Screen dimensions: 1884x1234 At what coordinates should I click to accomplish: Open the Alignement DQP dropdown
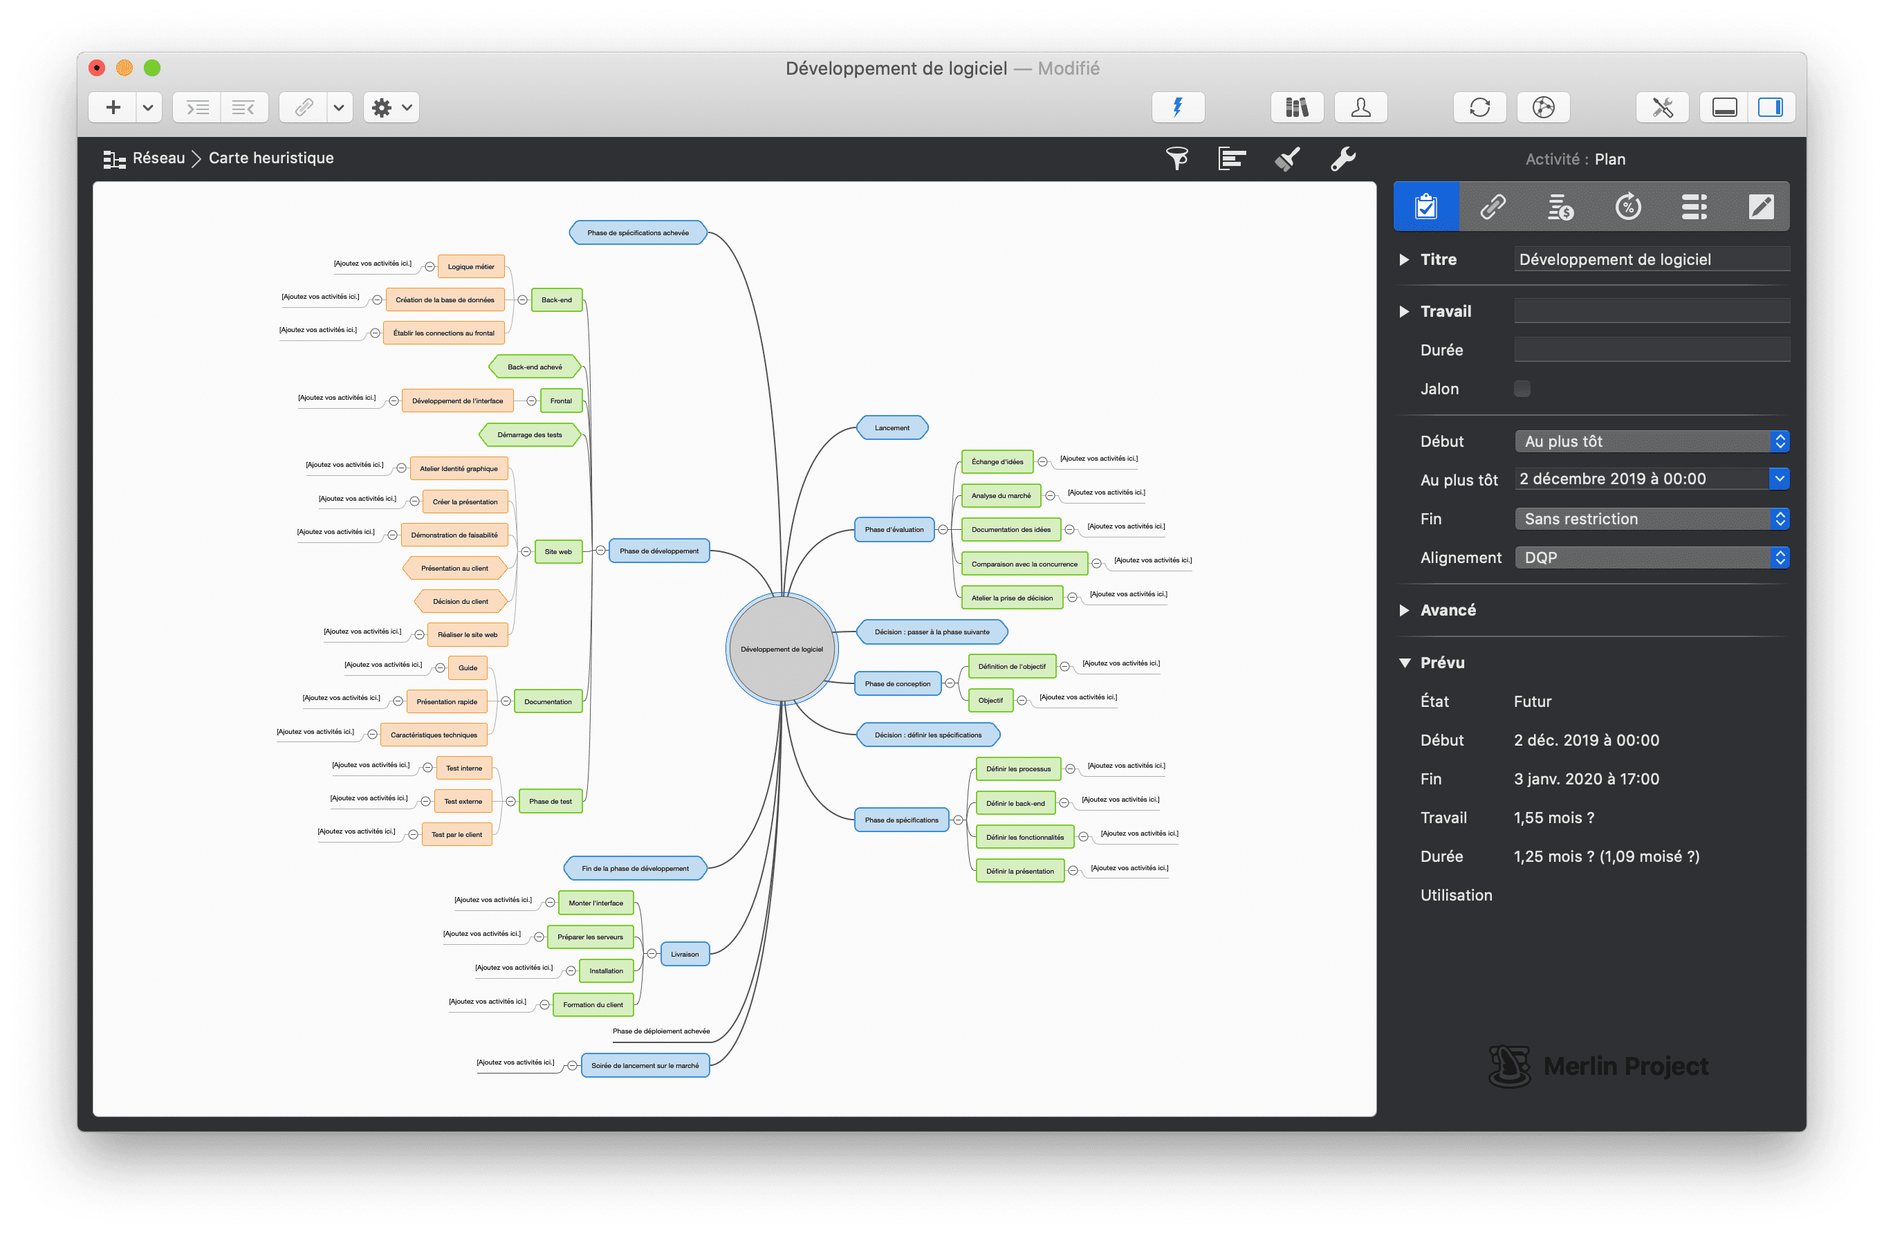pyautogui.click(x=1652, y=558)
